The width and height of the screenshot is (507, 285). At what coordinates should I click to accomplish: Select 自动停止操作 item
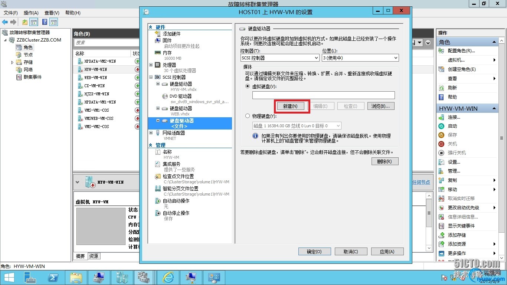point(176,213)
